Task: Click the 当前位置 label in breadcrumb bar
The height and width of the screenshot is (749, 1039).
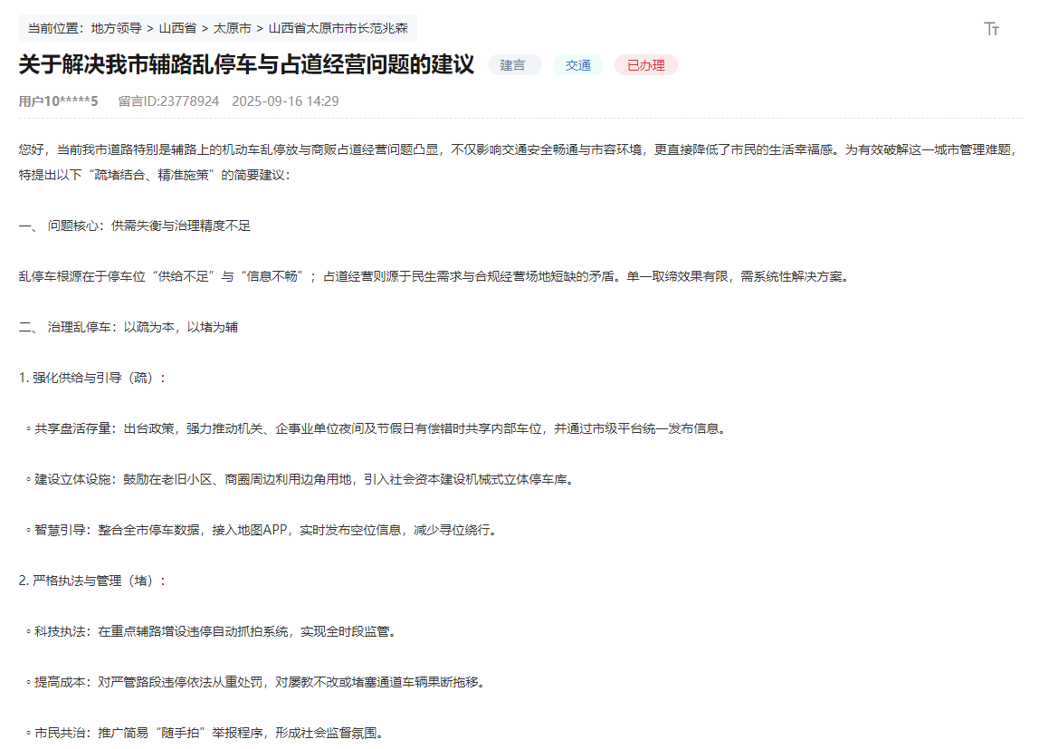Action: 52,28
